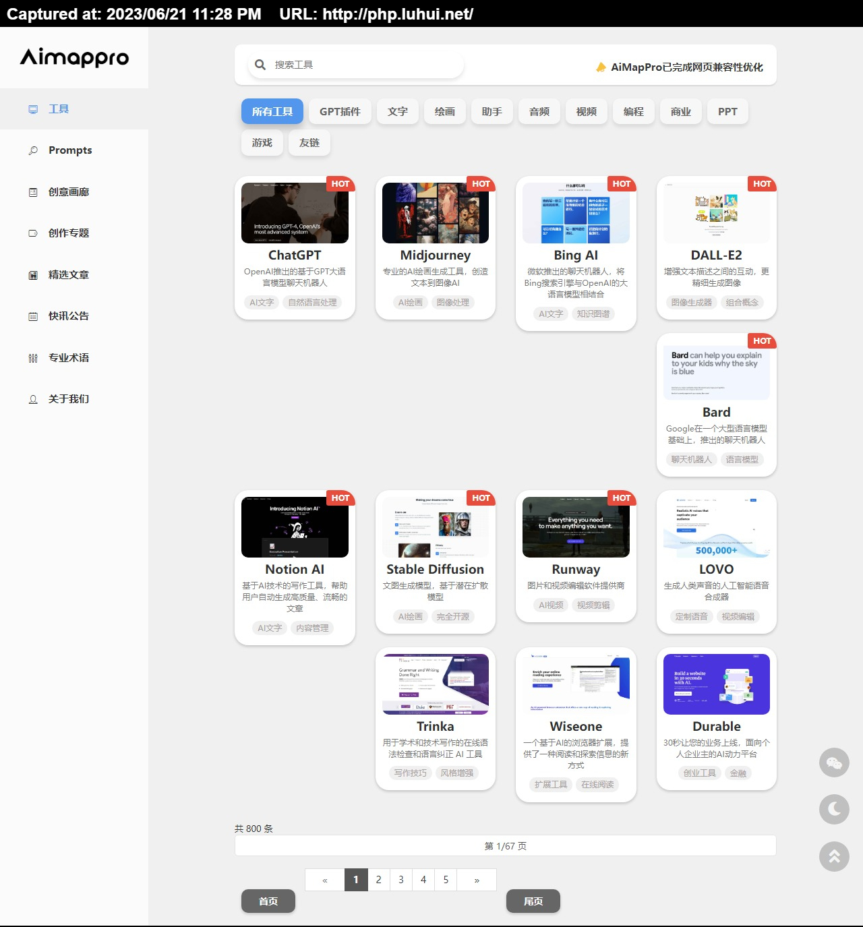Click into the 搜索工具 search field
Viewport: 863px width, 927px height.
(356, 65)
